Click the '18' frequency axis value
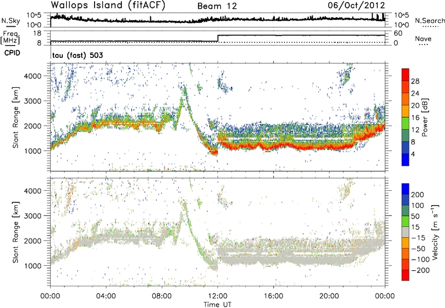Screen dimensions: 445x308 [37, 33]
